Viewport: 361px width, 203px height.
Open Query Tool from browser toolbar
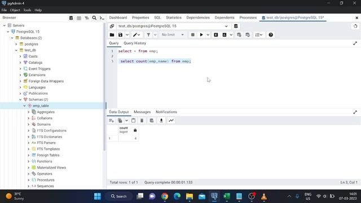tap(71, 17)
